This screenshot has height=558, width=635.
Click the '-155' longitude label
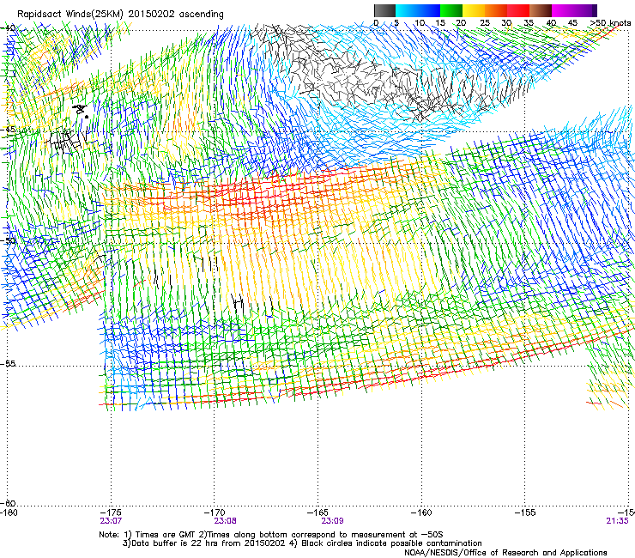coord(525,513)
